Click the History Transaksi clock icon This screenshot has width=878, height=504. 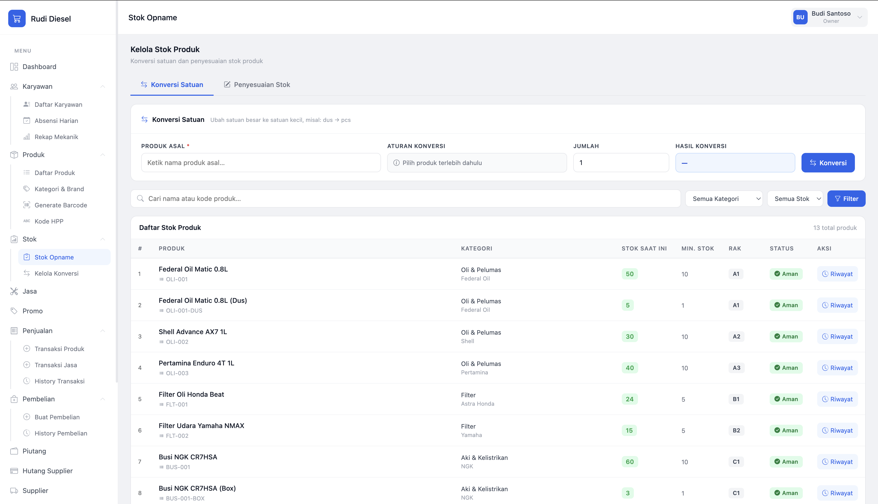click(27, 381)
